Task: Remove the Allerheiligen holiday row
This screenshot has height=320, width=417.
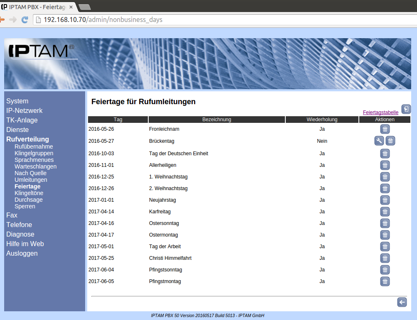Action: pyautogui.click(x=385, y=165)
